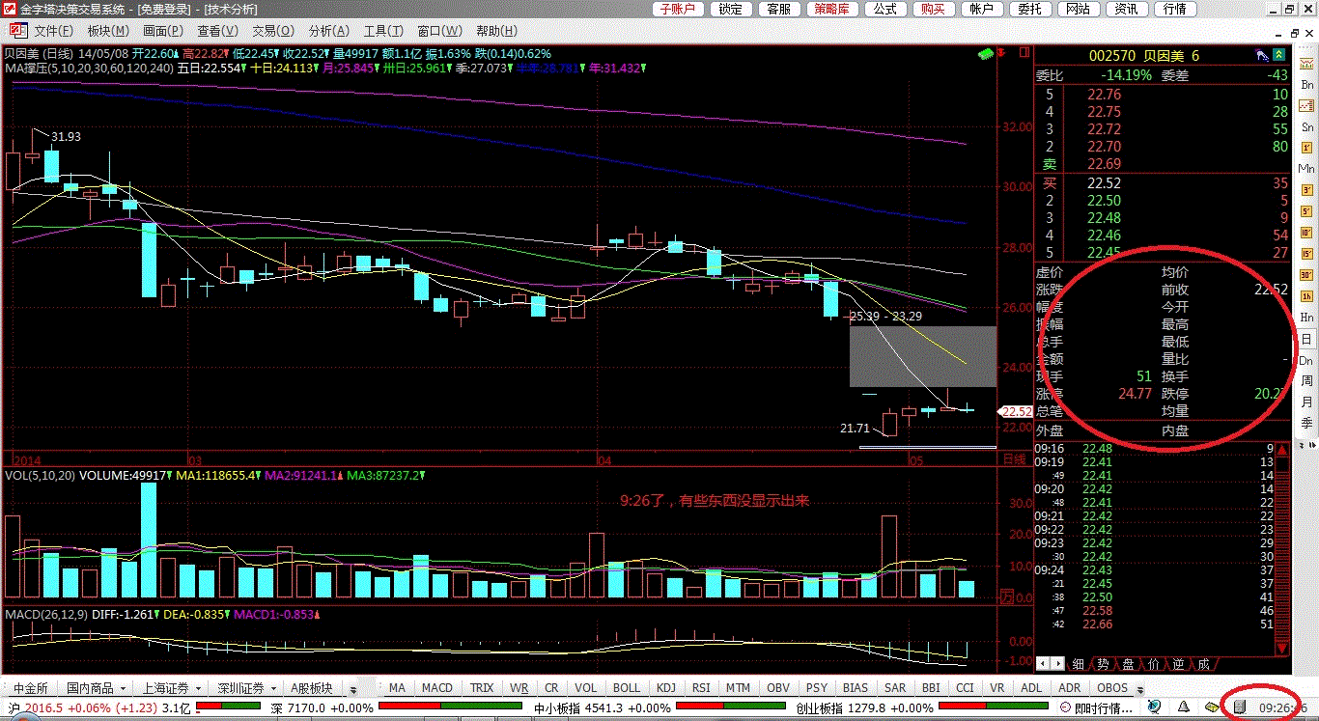1319x721 pixels.
Task: Click the application logo in title bar
Action: [x=10, y=9]
